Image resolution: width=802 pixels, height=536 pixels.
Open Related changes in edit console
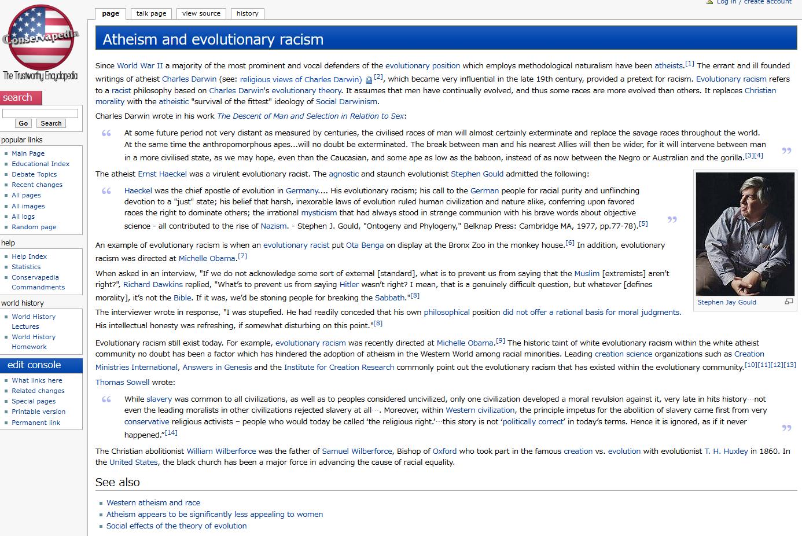tap(38, 391)
